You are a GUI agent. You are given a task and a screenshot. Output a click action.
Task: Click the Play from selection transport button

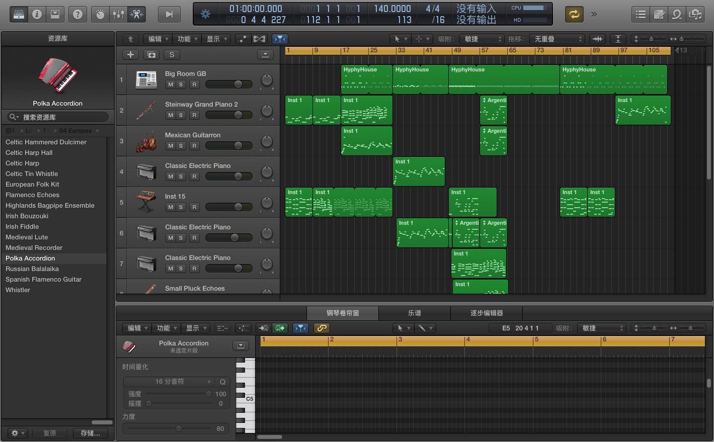click(x=169, y=14)
